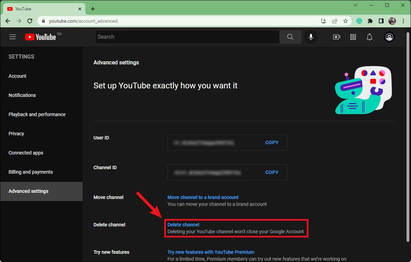The height and width of the screenshot is (262, 411).
Task: Show notifications bell
Action: point(370,37)
